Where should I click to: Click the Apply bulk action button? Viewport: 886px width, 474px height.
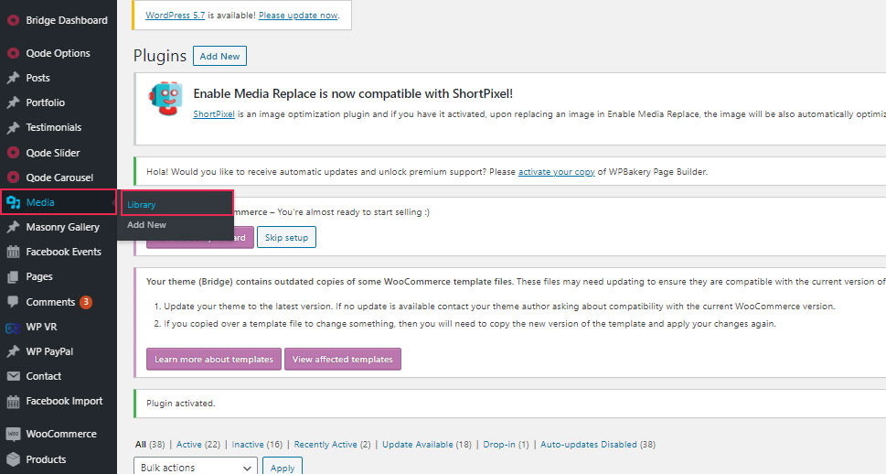[x=283, y=468]
